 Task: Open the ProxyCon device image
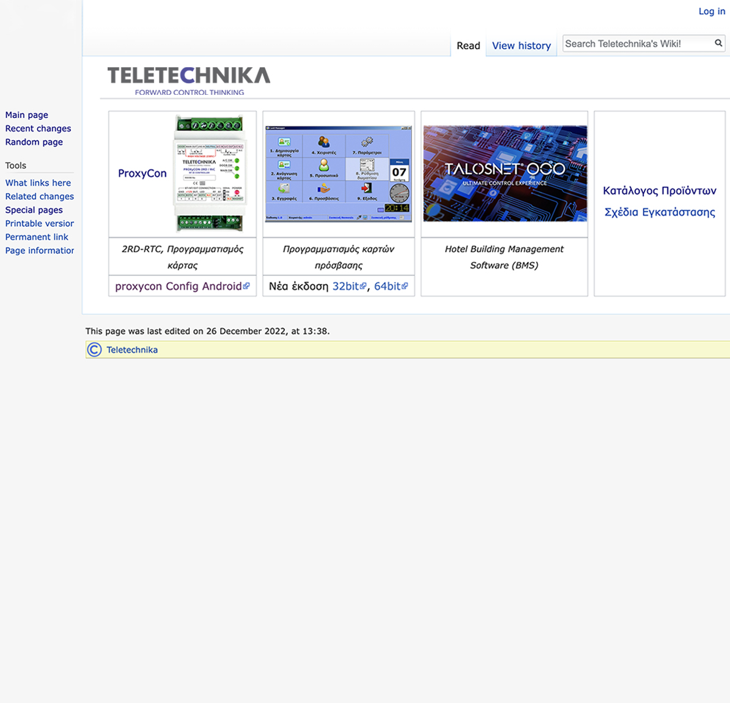coord(210,174)
